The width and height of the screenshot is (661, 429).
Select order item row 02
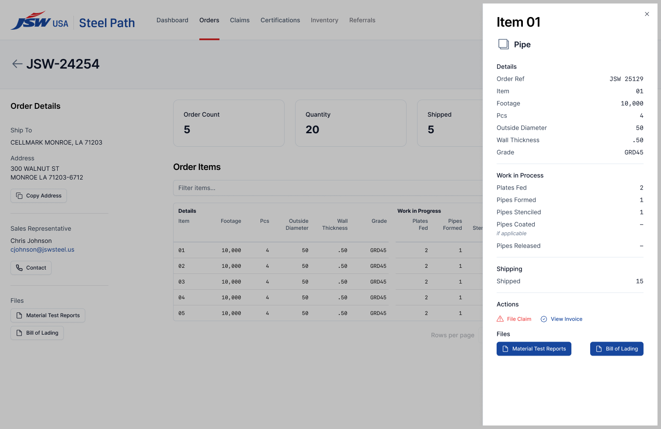point(328,266)
